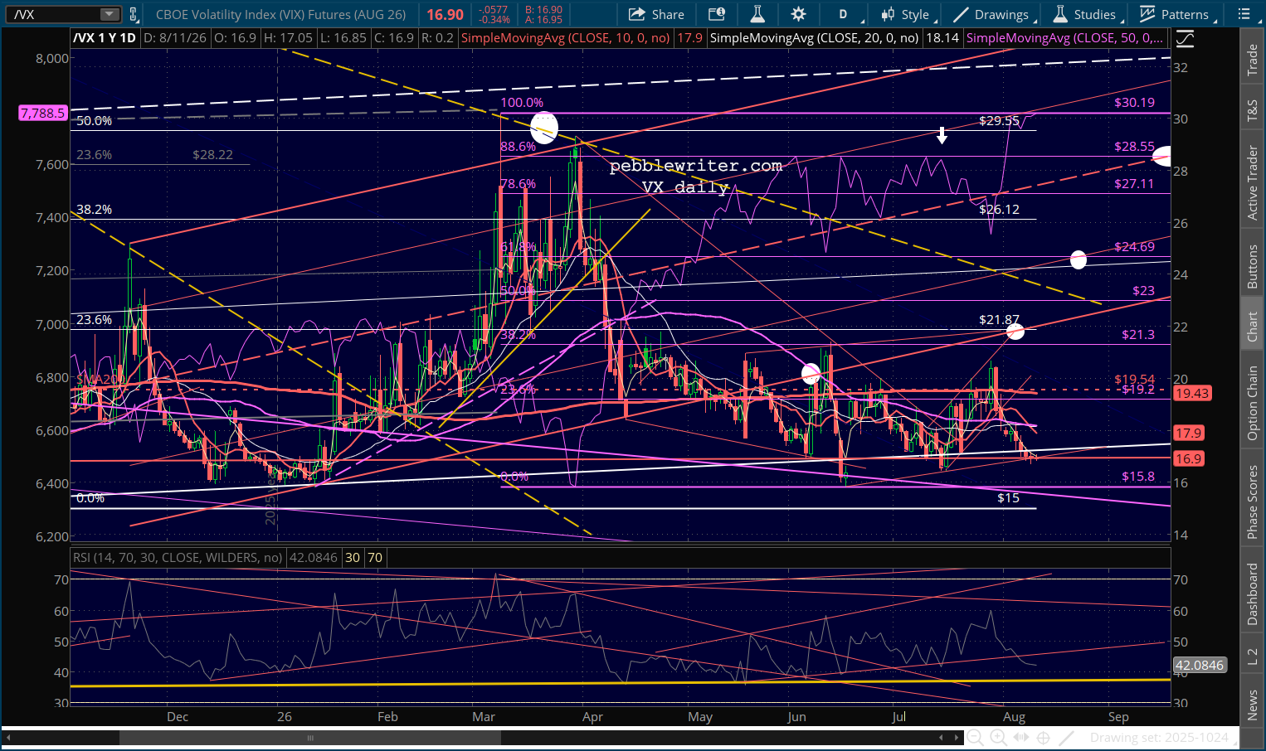
Task: Click the crosshair pointer icon
Action: click(1043, 737)
